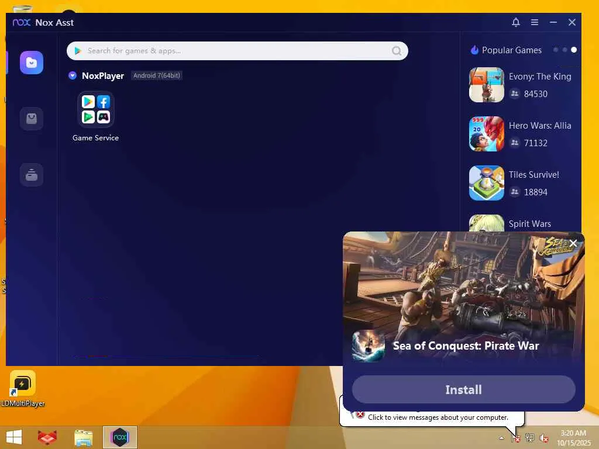Select the second Popular Games page dot
Viewport: 599px width, 449px height.
point(564,50)
